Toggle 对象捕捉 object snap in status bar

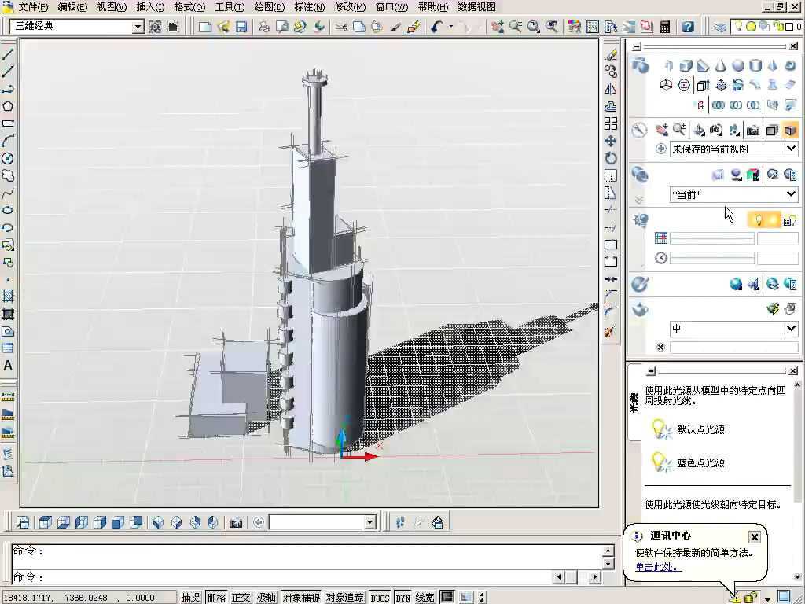[x=301, y=598]
